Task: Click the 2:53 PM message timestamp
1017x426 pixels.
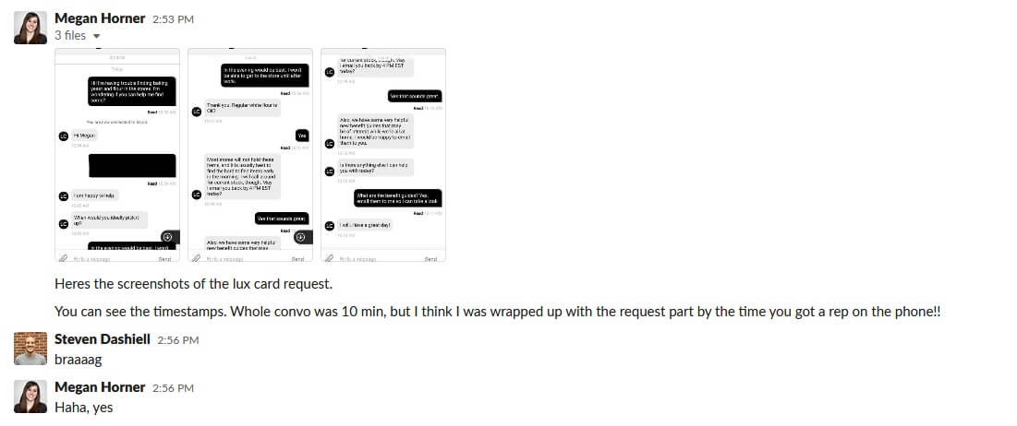Action: tap(172, 19)
